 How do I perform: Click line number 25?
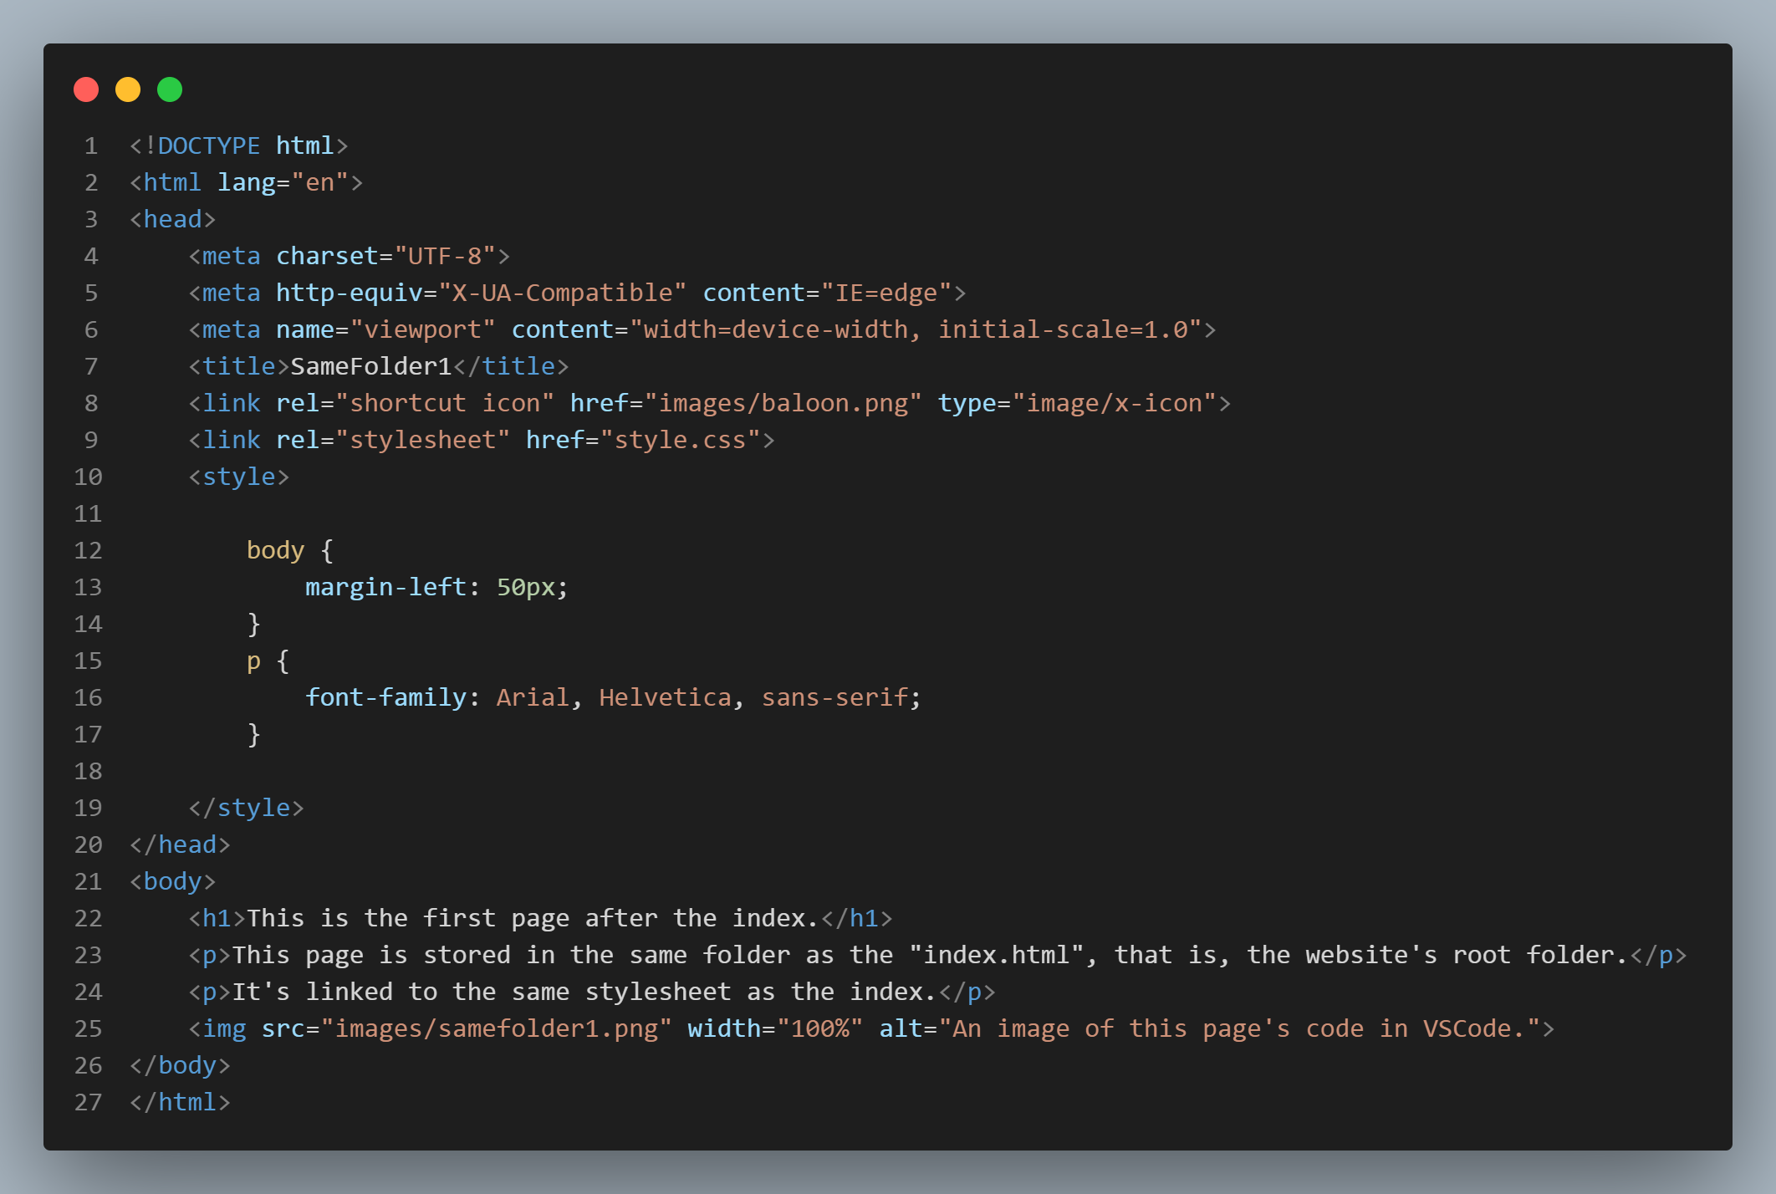[x=88, y=1028]
